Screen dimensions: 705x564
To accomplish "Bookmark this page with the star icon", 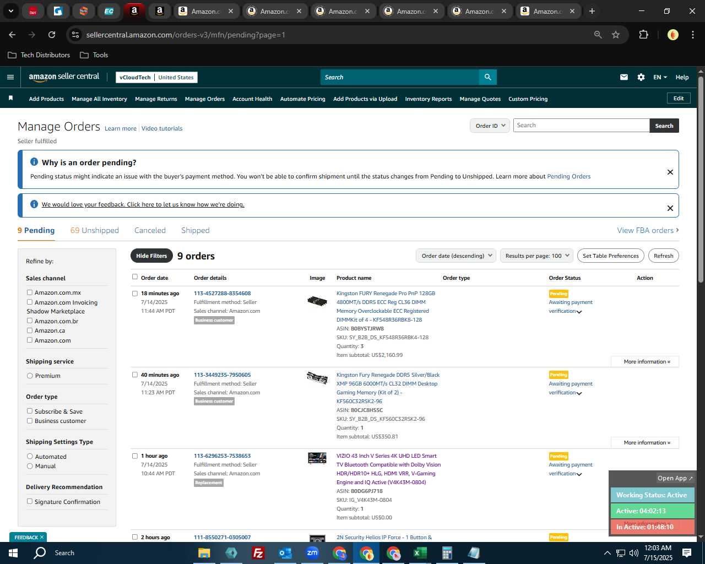I will tap(616, 35).
